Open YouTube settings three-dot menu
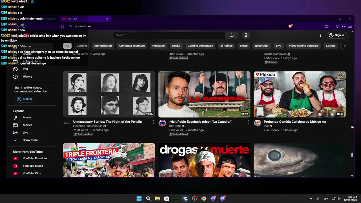The width and height of the screenshot is (361, 203). [321, 35]
